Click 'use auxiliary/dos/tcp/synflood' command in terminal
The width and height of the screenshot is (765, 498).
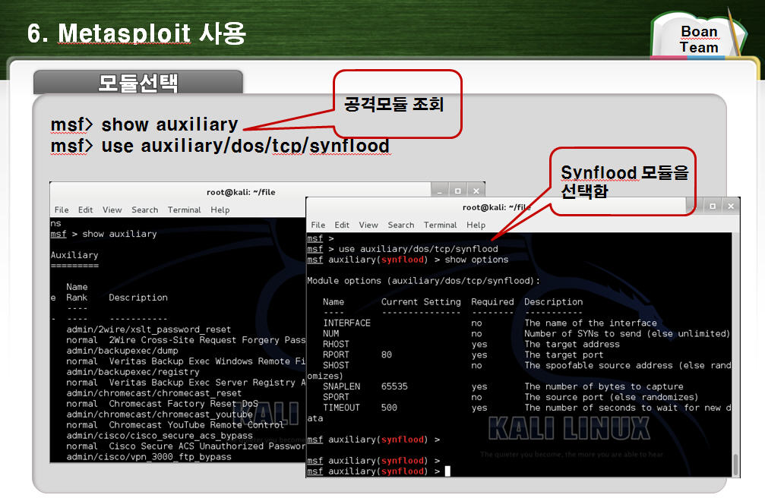pyautogui.click(x=418, y=249)
